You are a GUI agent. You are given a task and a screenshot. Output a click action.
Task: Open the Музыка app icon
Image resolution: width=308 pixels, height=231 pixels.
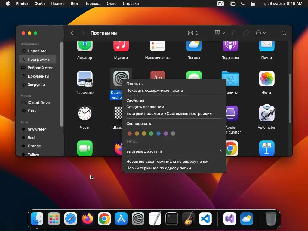121,46
